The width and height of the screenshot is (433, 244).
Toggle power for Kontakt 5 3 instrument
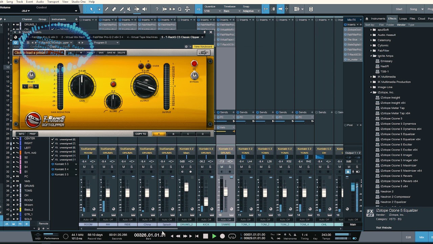point(53,164)
